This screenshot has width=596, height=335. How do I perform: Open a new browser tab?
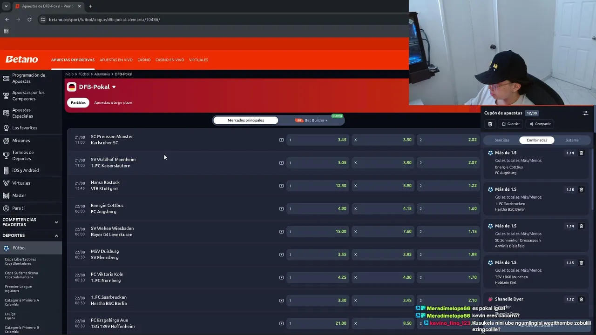[90, 6]
